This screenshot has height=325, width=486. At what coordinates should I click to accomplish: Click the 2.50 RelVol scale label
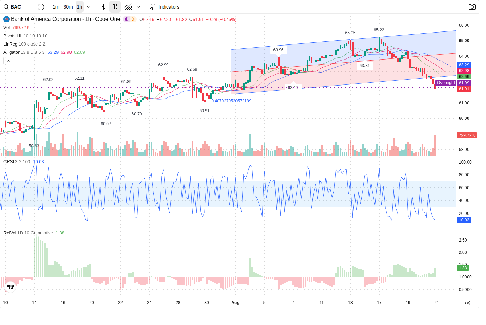(x=463, y=240)
